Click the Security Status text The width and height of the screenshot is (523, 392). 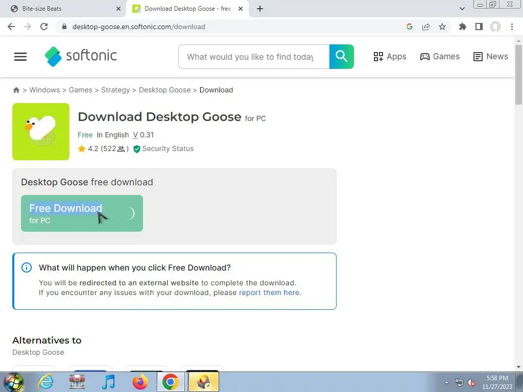click(x=168, y=149)
